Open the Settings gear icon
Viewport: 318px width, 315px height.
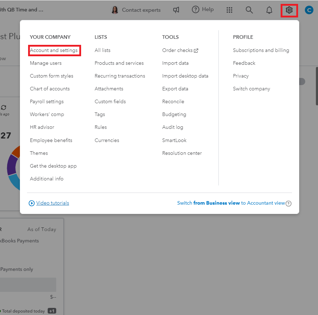coord(289,10)
